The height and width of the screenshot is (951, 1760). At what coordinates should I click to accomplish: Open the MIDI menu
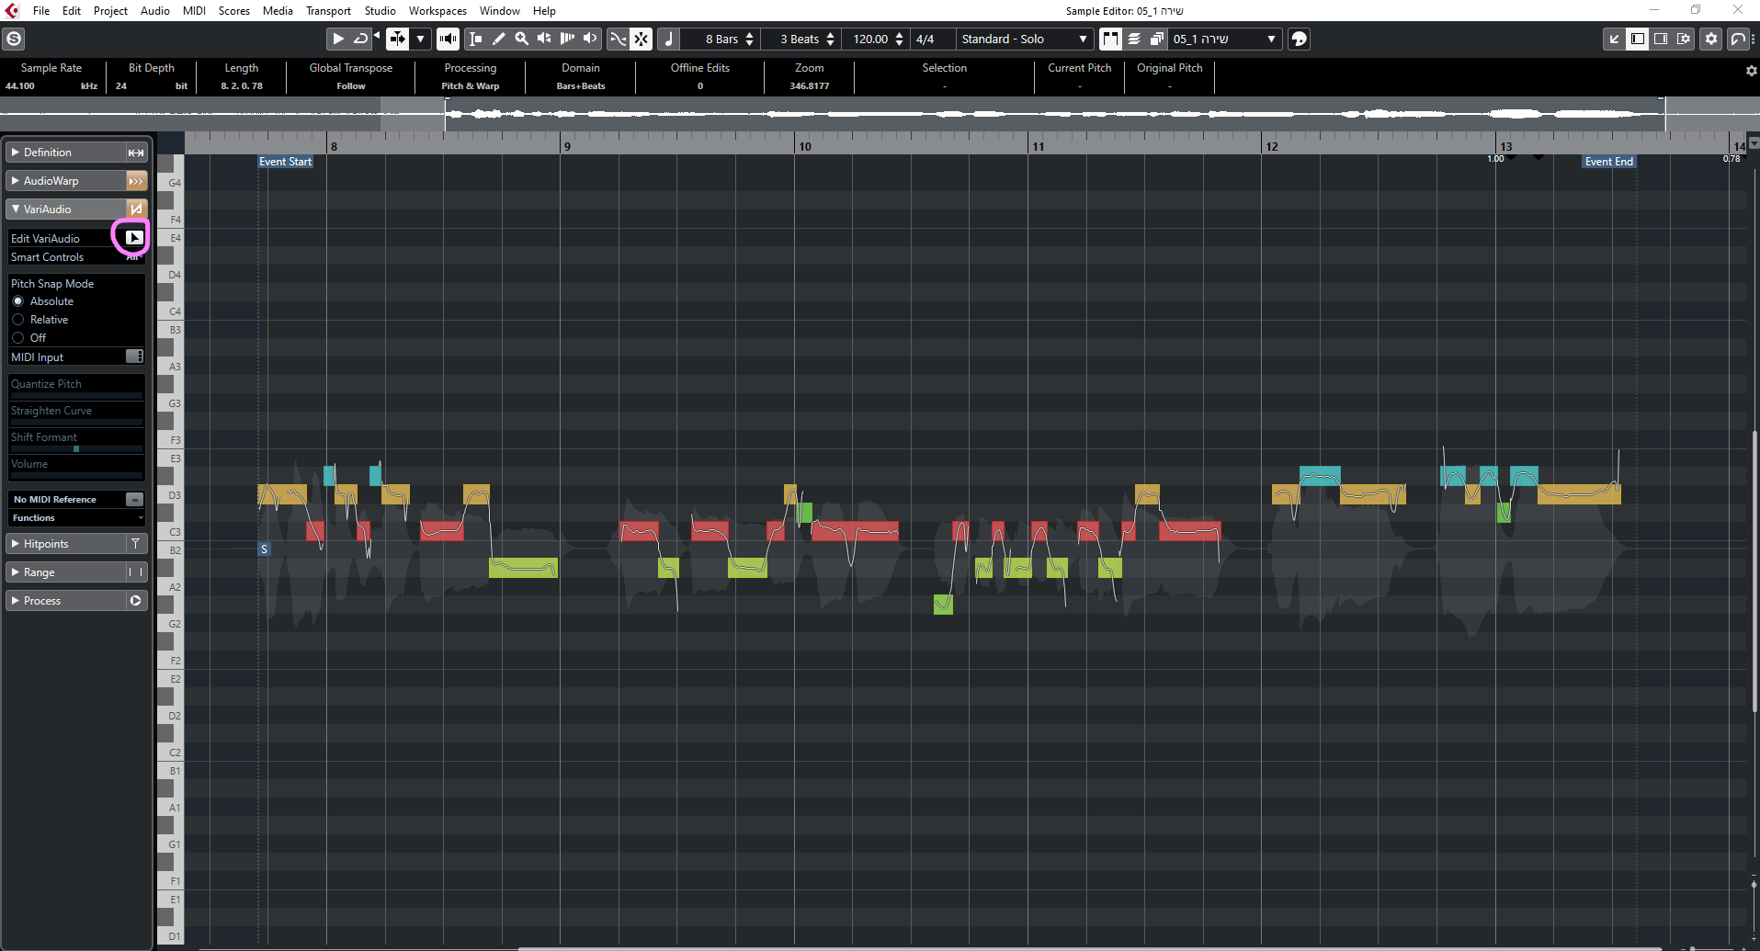point(194,11)
